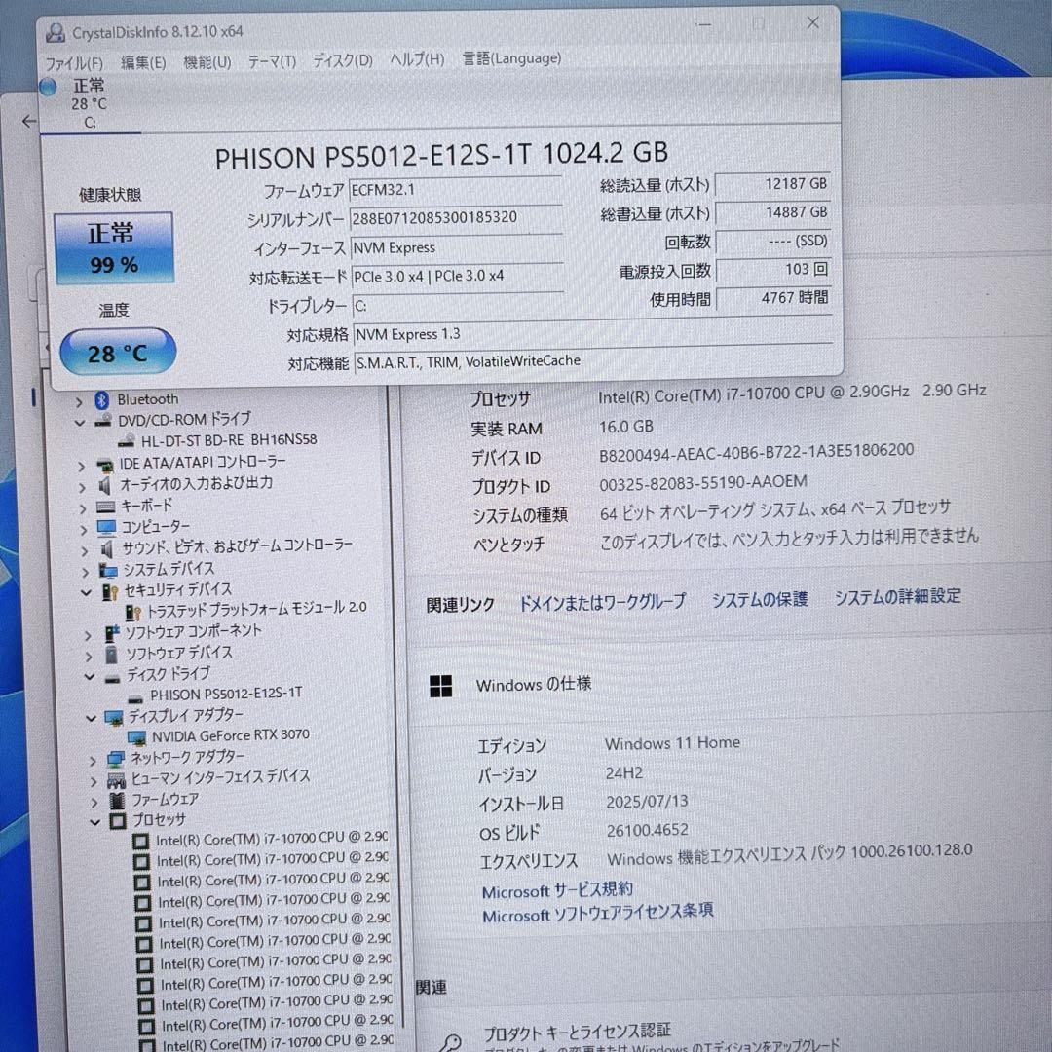The image size is (1052, 1052).
Task: Click the IDE ATA/ATAPI controller icon
Action: (105, 465)
